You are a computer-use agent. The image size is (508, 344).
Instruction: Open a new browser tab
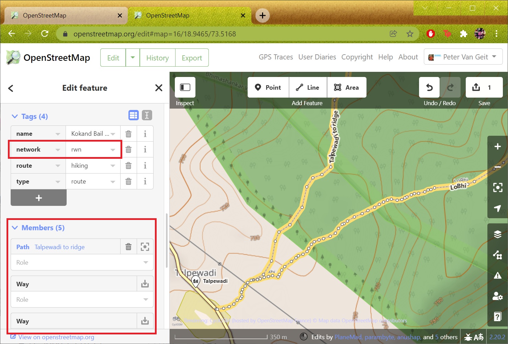click(262, 15)
